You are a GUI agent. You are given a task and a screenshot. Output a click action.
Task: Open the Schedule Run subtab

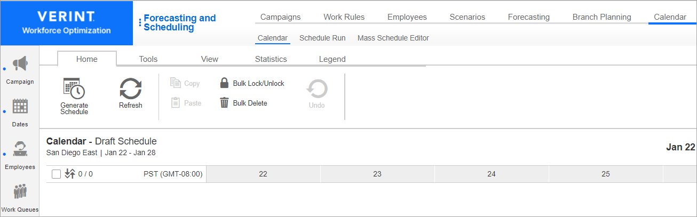pos(322,38)
